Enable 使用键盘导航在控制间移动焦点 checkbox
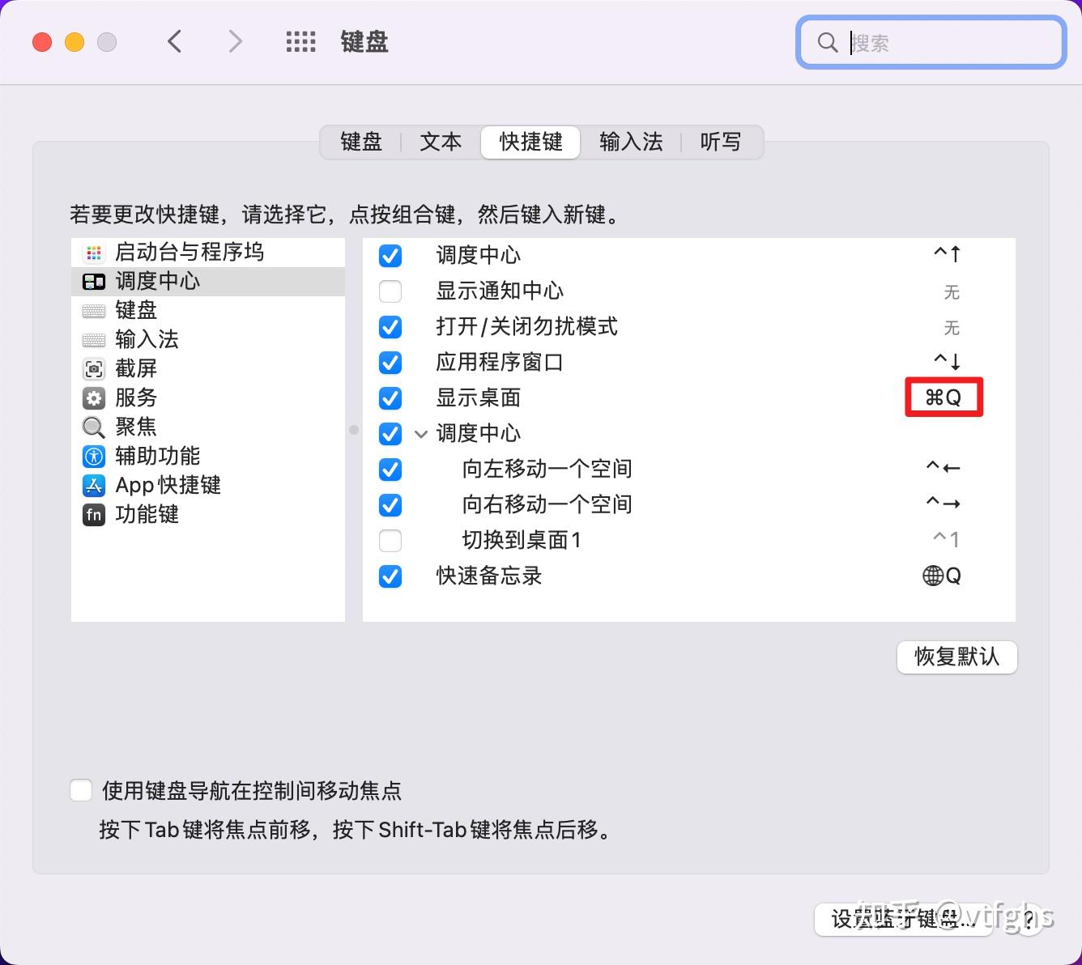1082x965 pixels. [81, 790]
